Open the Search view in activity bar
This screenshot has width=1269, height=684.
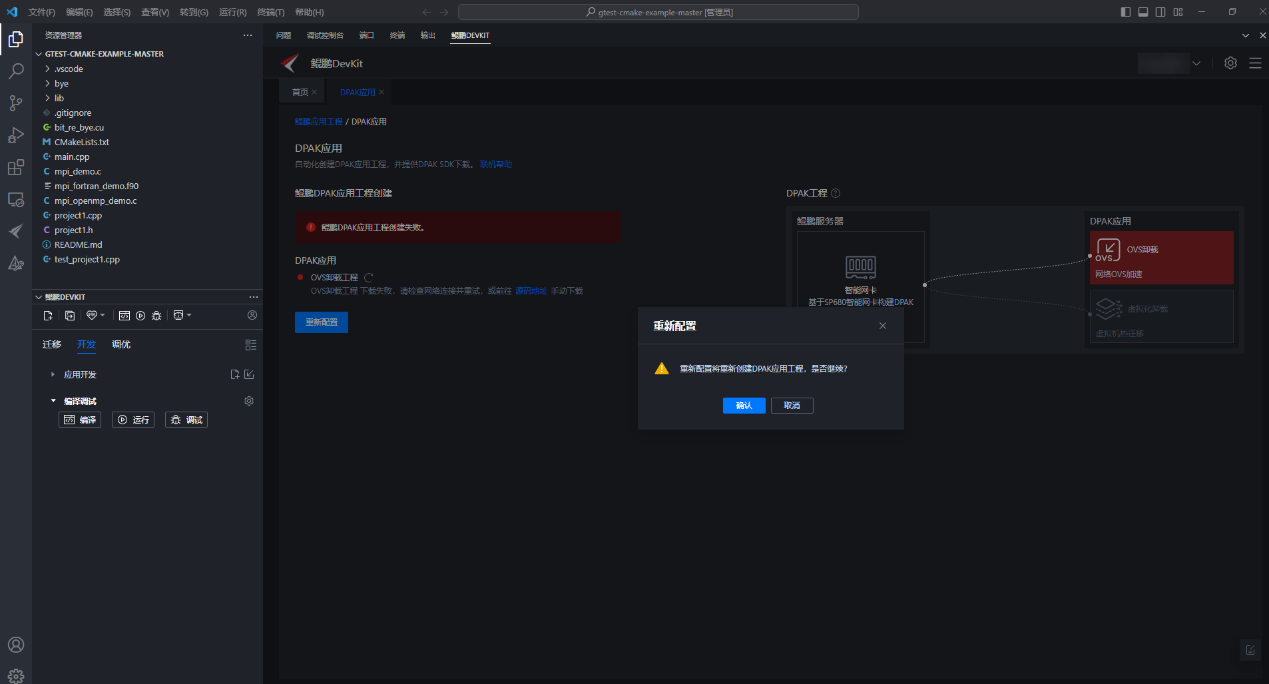click(x=16, y=71)
